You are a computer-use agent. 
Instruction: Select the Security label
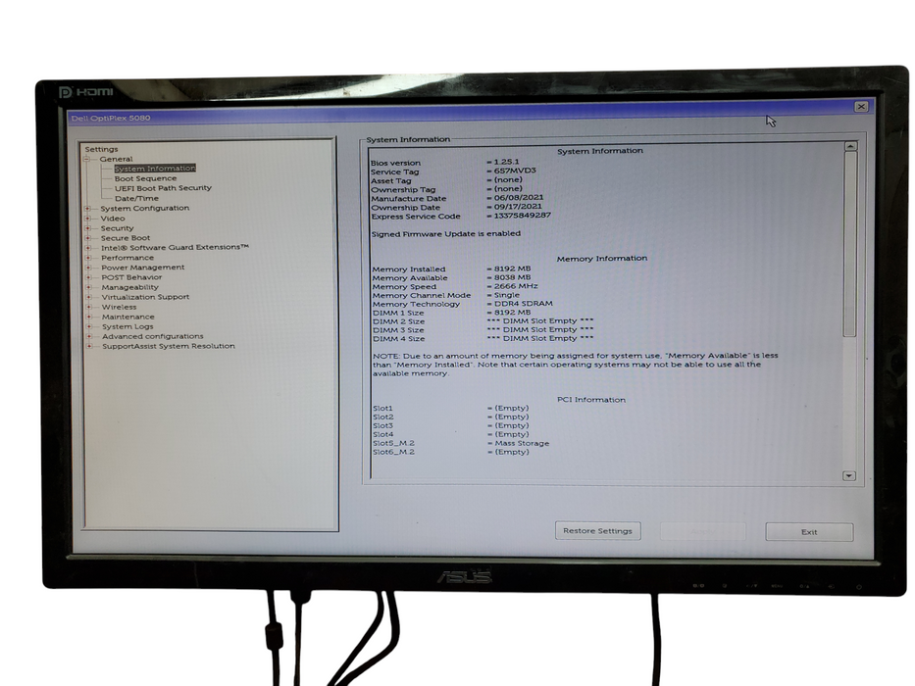click(x=118, y=228)
